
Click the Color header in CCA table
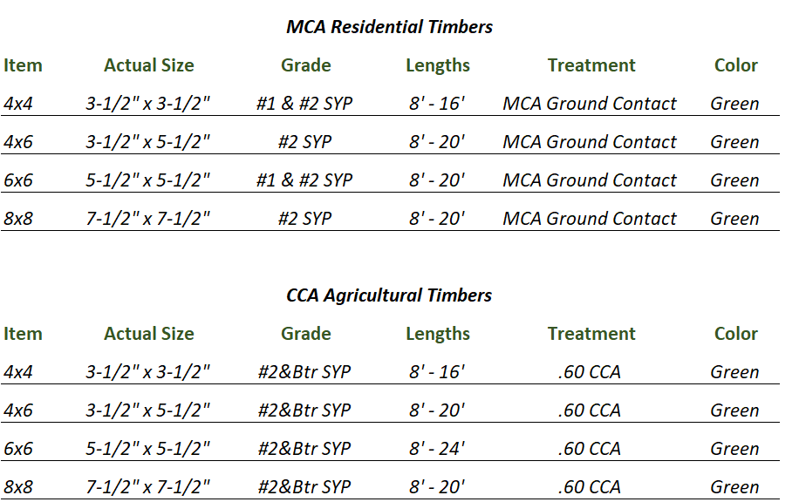click(736, 334)
